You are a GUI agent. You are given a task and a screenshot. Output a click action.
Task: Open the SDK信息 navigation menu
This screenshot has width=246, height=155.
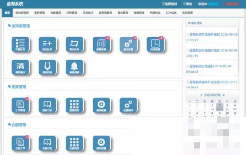point(171,13)
